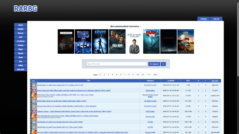Click the movie icon beside Sin.City.2005 torrent
This screenshot has width=239, height=134.
33,132
